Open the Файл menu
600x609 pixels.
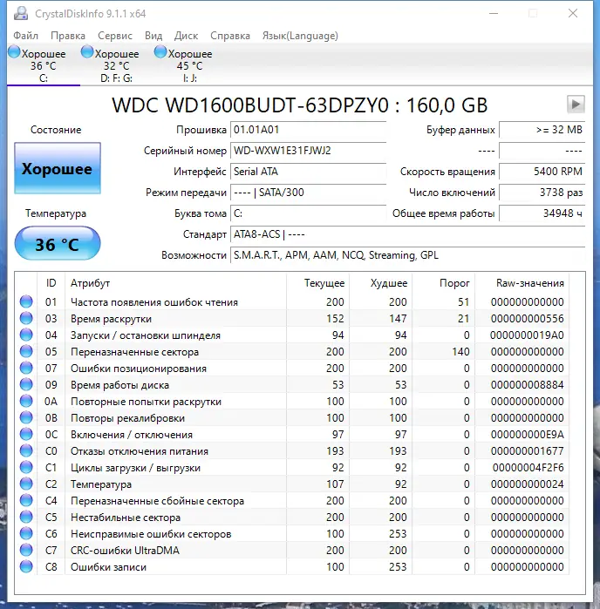point(25,36)
